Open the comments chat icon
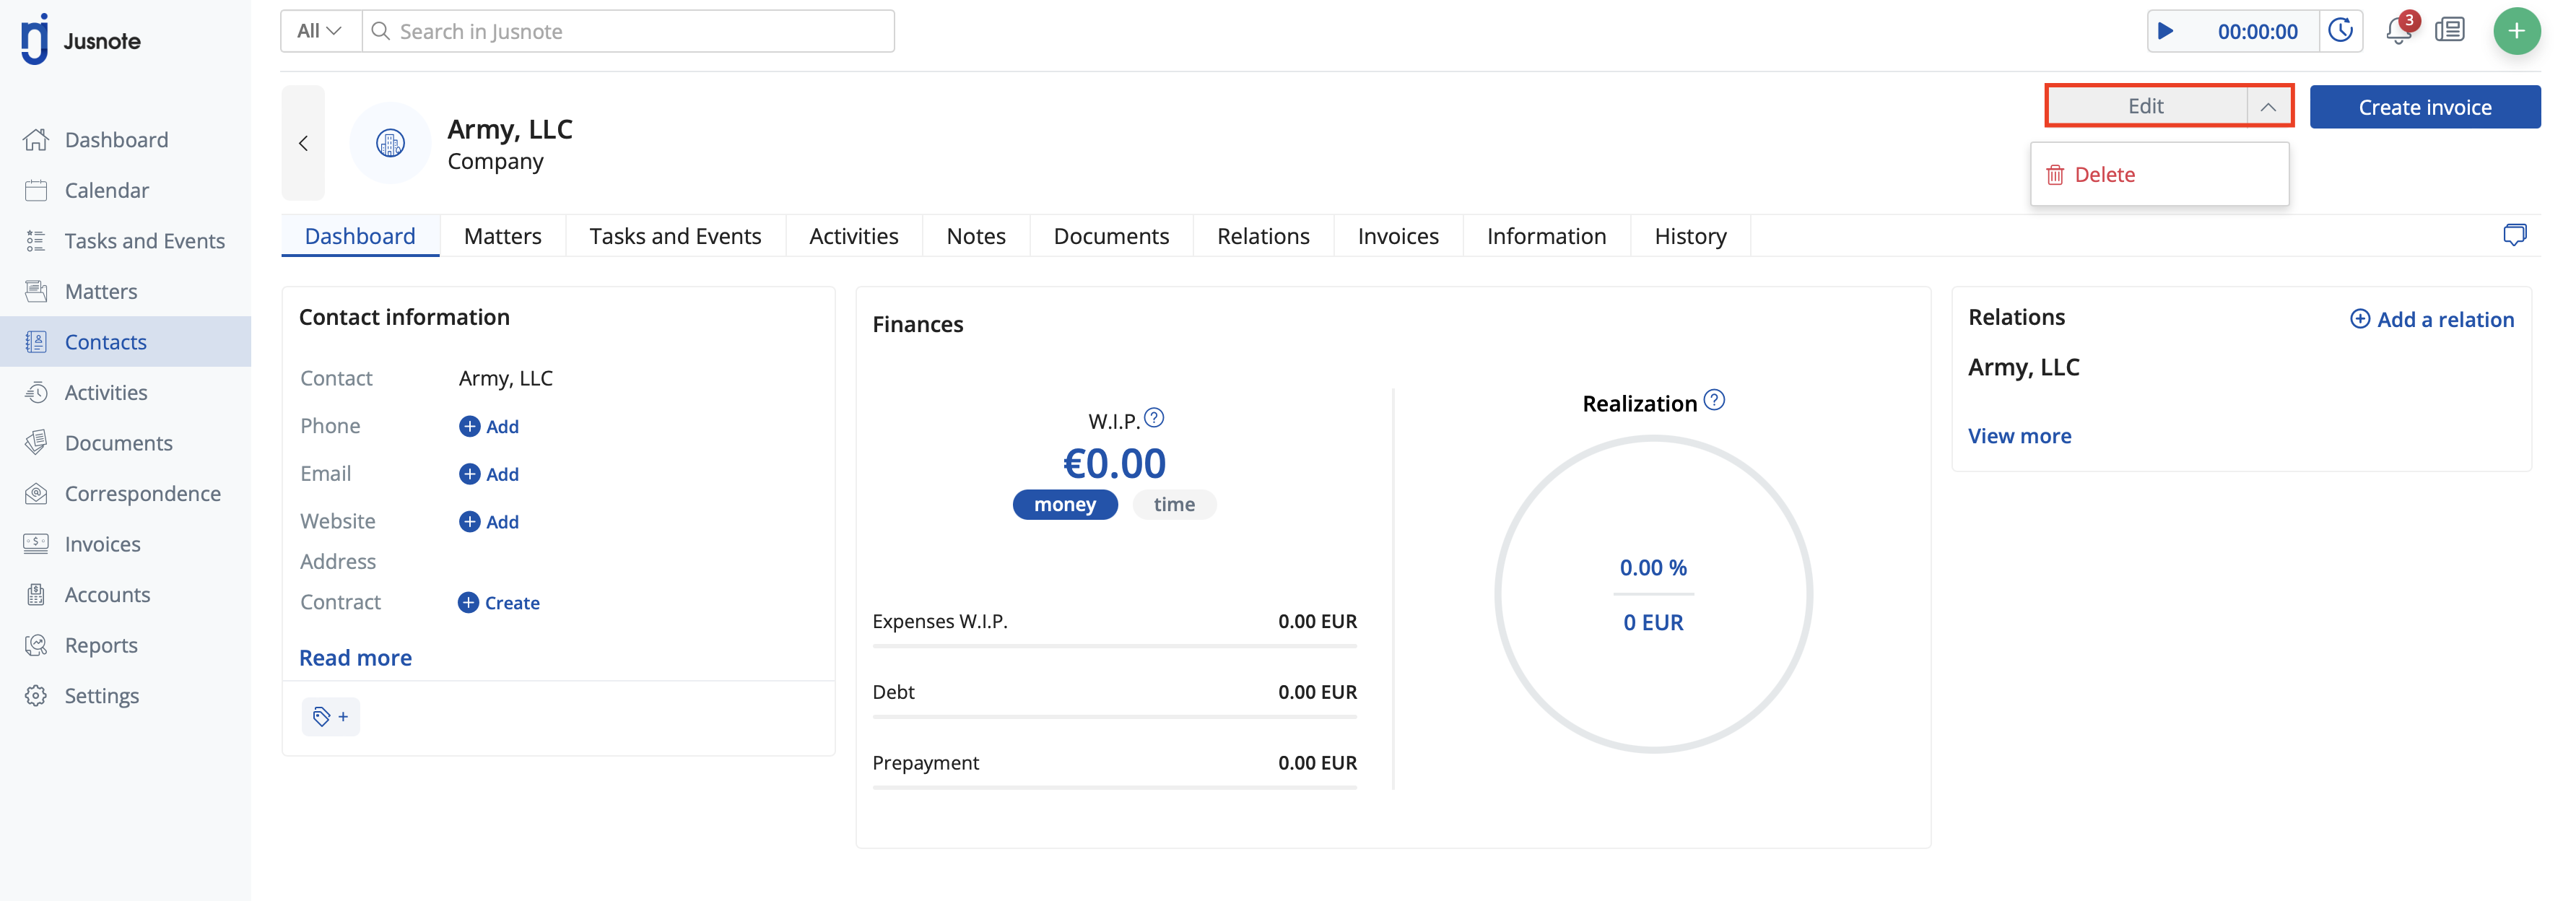Screen dimensions: 2576x901 [x=2514, y=235]
